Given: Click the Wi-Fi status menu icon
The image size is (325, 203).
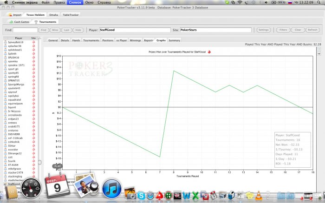Looking at the screenshot, I should click(240, 2).
